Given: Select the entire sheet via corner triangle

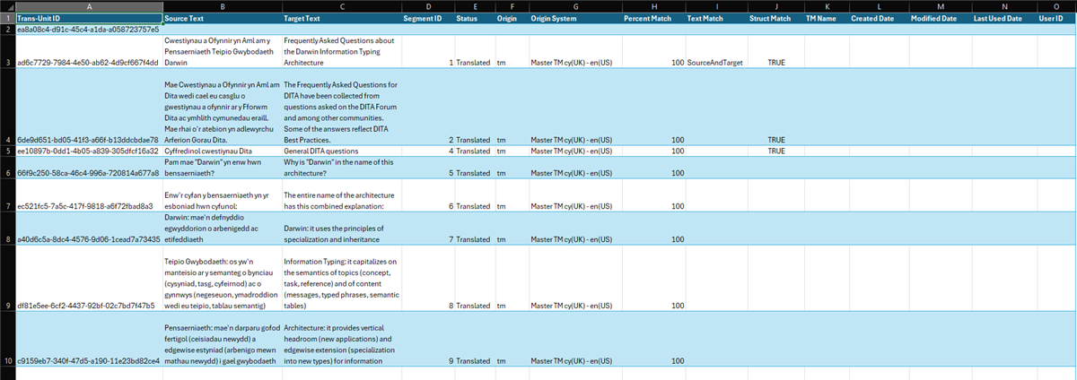Looking at the screenshot, I should 7,6.
